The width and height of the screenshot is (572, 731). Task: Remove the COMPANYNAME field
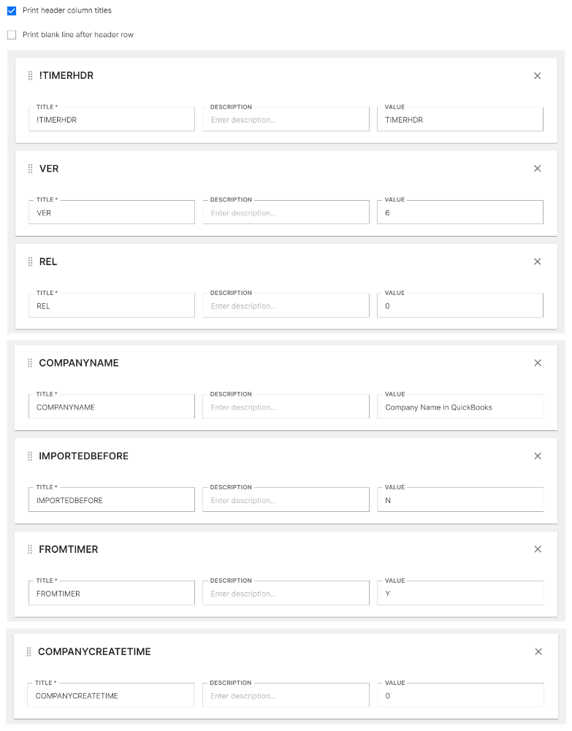(538, 363)
